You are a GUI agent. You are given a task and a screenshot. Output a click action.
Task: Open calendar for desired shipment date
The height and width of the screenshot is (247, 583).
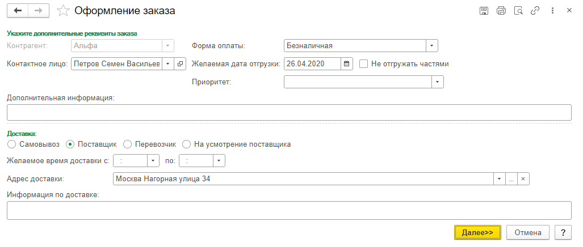pyautogui.click(x=347, y=64)
